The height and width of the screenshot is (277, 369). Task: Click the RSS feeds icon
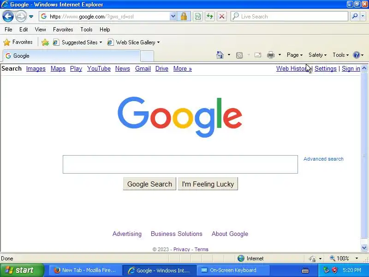coord(239,55)
